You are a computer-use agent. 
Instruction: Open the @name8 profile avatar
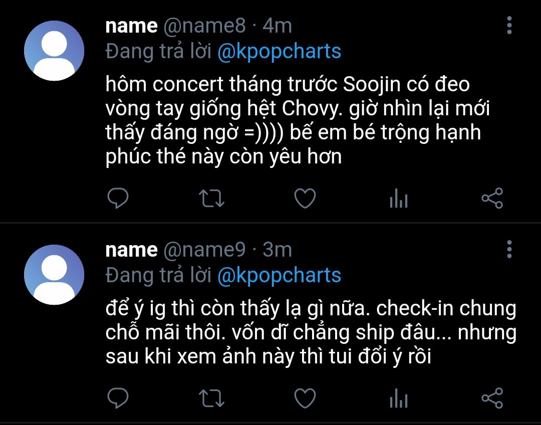pos(54,51)
